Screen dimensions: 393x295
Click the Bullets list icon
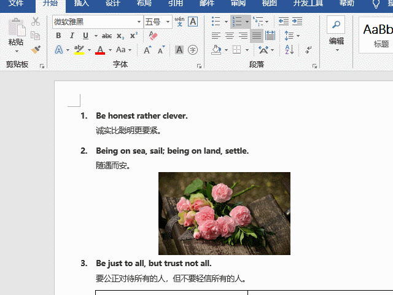click(216, 22)
